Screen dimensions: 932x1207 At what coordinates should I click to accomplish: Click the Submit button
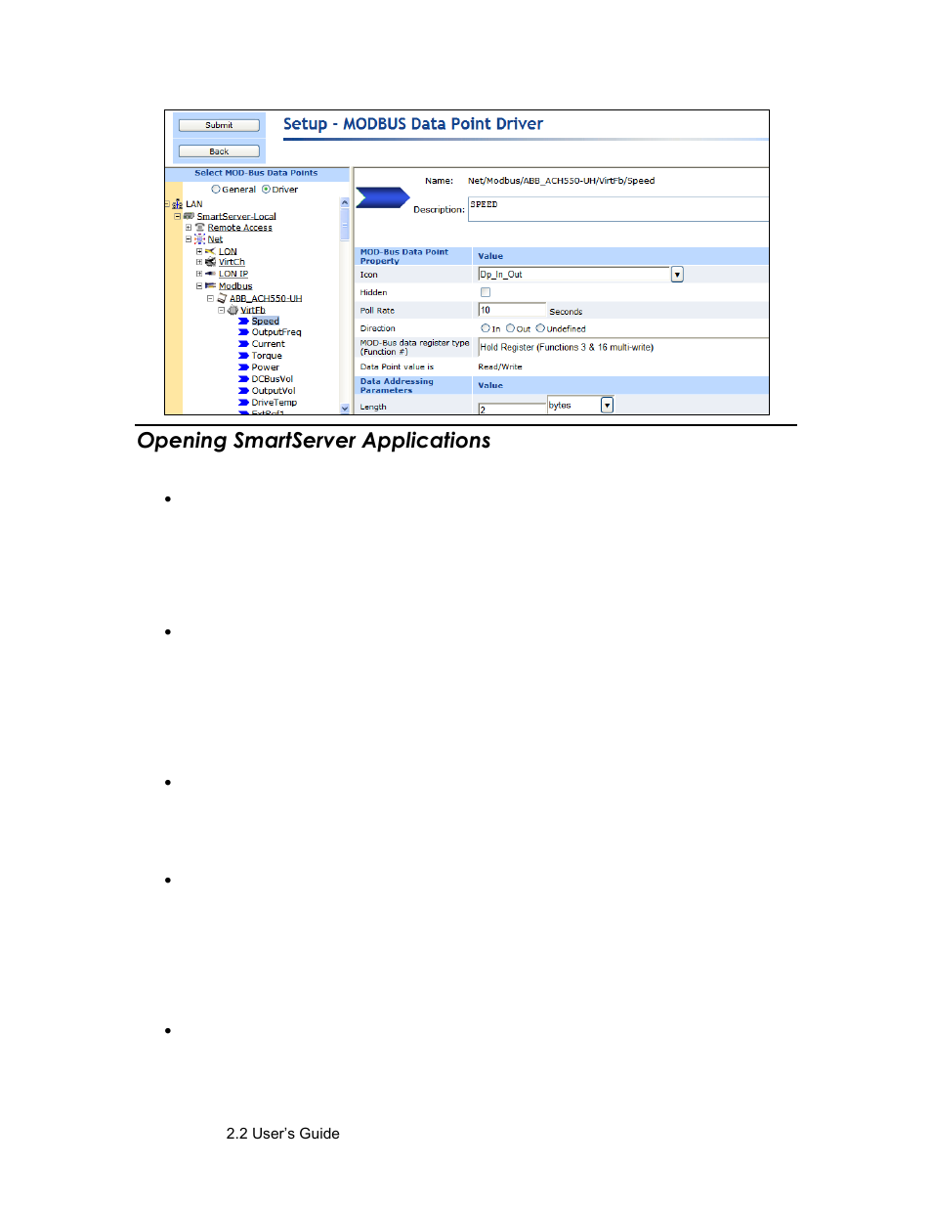219,125
